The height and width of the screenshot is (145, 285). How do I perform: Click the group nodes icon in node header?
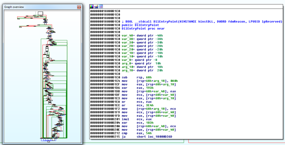click(101, 7)
